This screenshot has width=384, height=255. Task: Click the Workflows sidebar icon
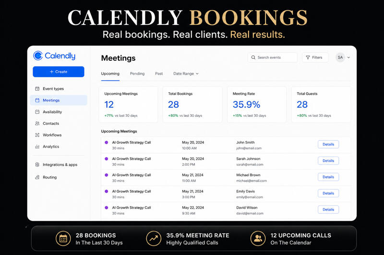(37, 135)
